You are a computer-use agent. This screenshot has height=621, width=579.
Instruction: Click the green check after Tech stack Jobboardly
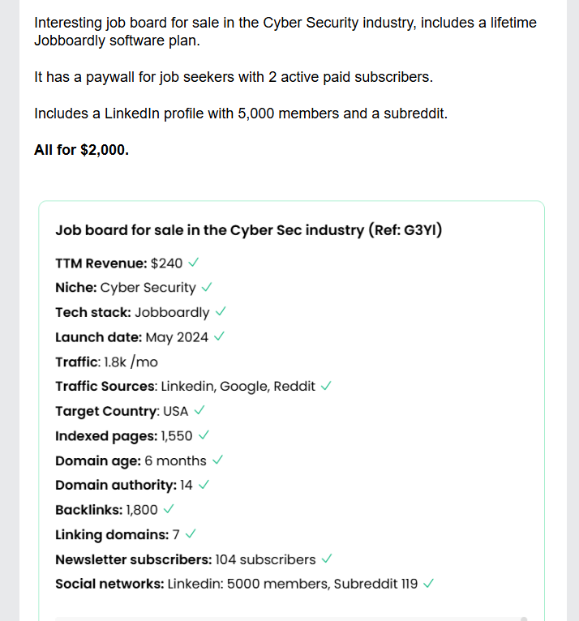(x=221, y=312)
